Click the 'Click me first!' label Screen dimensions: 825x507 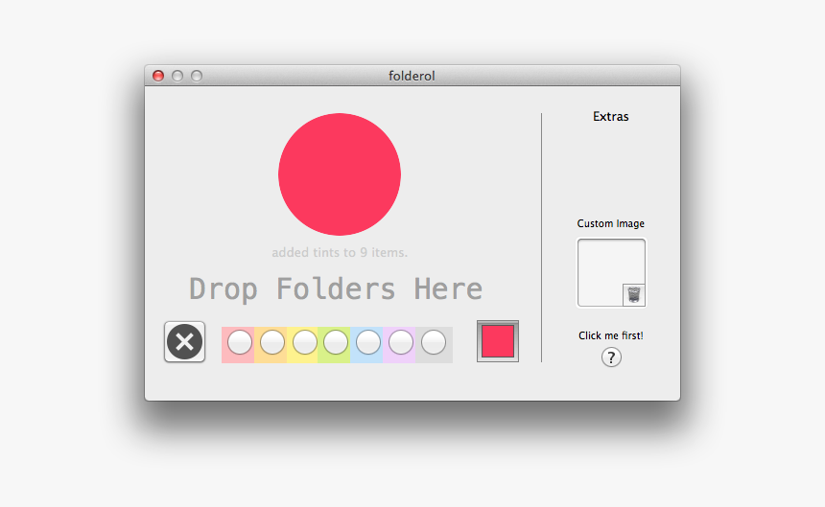(x=611, y=335)
